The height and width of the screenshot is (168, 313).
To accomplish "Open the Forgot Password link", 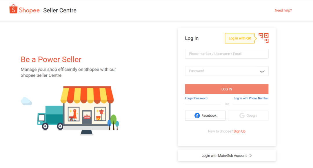I will (196, 98).
